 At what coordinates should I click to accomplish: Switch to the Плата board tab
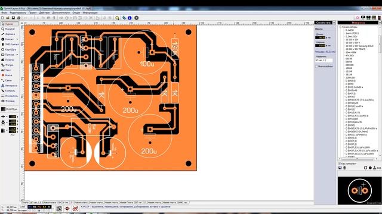(x=25, y=202)
